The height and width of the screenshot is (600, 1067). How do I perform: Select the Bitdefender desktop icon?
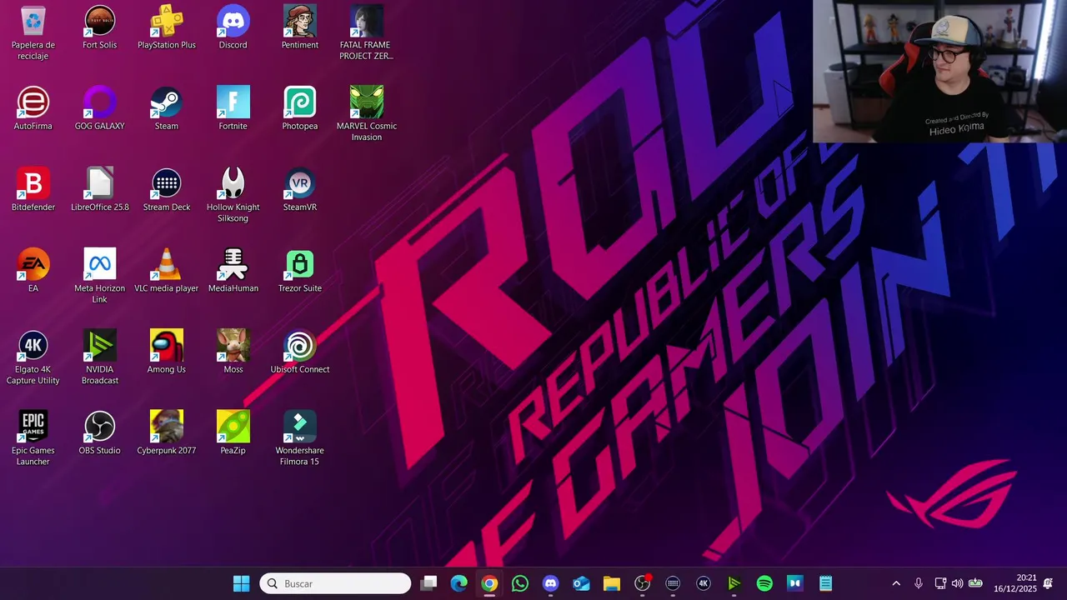pyautogui.click(x=33, y=189)
